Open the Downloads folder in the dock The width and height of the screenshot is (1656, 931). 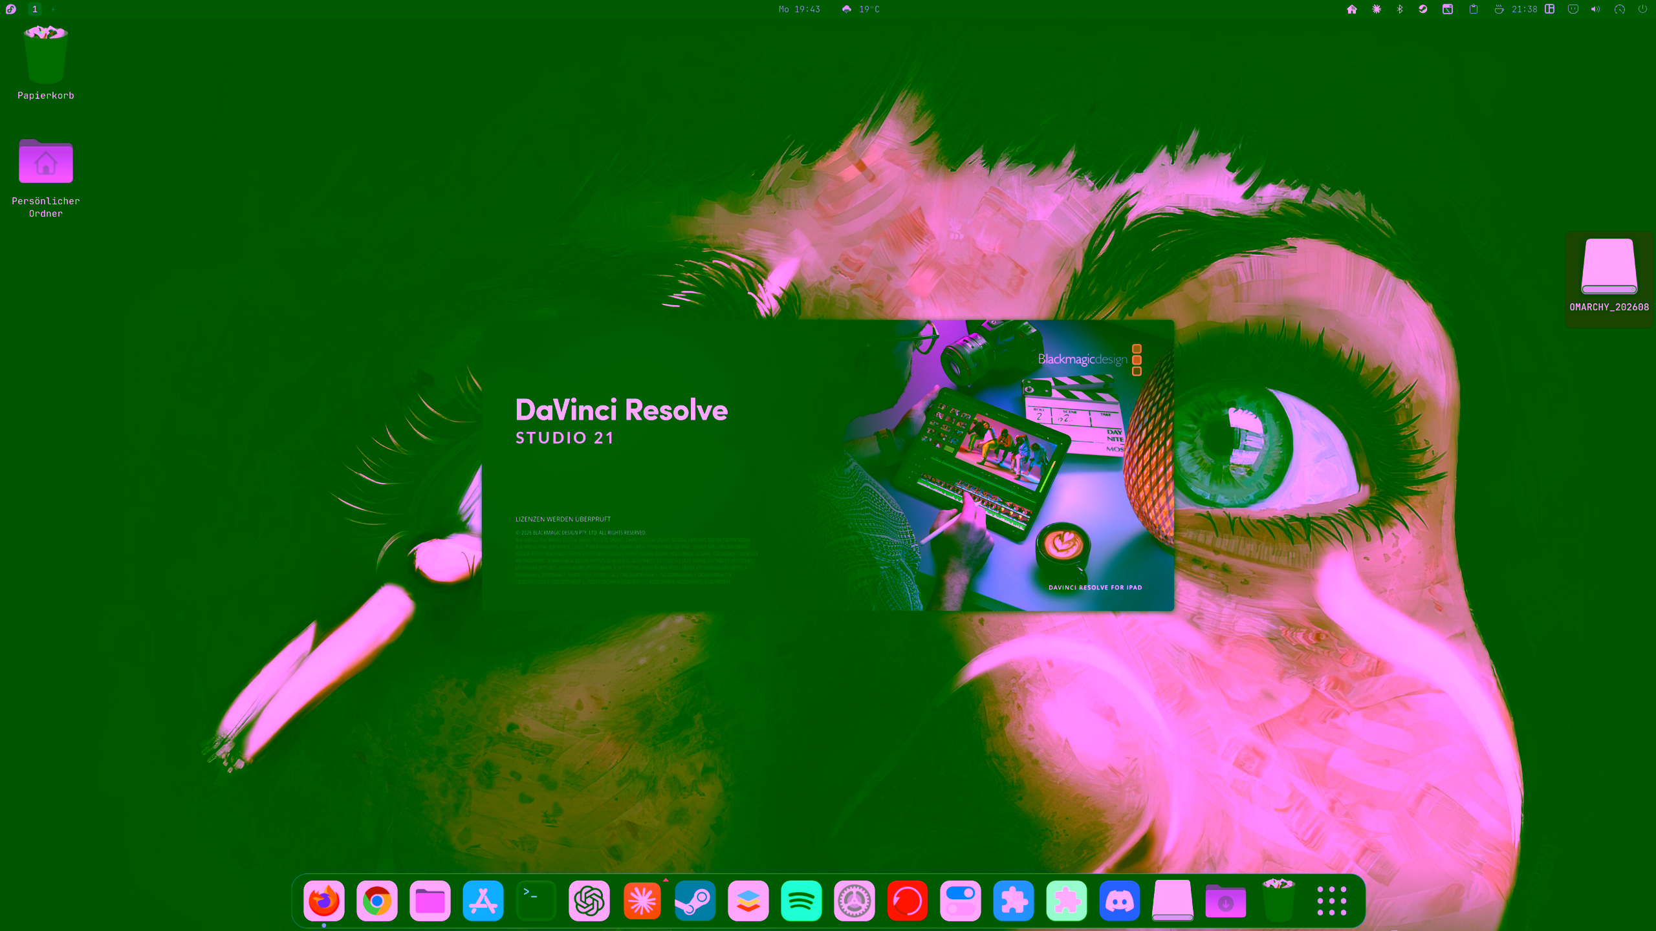pos(1226,901)
